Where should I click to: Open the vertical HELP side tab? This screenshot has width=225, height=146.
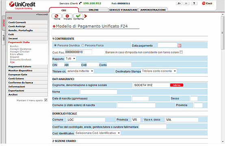(x=4, y=38)
